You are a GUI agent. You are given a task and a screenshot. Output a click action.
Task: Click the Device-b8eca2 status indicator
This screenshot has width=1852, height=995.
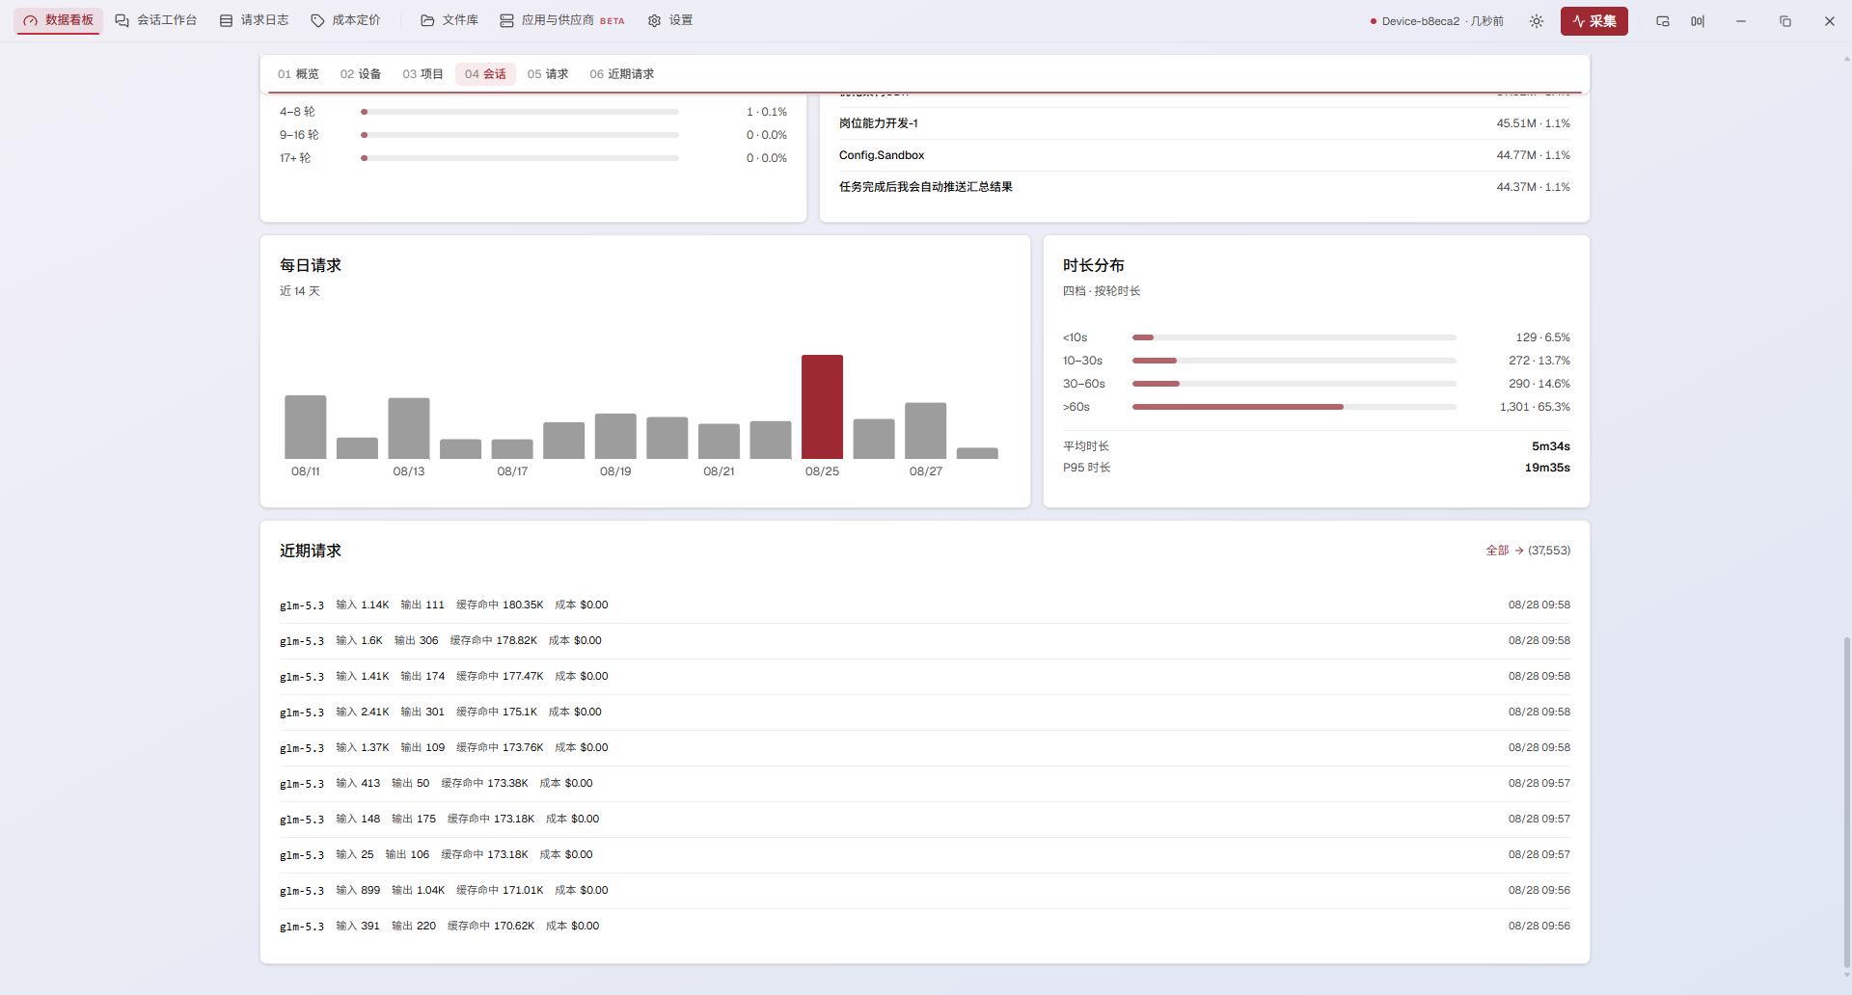click(x=1436, y=21)
